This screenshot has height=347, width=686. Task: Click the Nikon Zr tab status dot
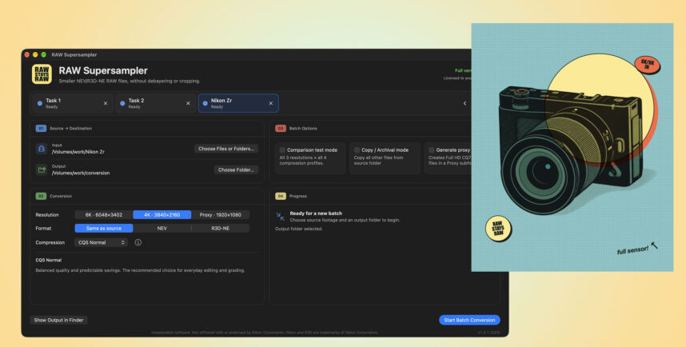(205, 103)
